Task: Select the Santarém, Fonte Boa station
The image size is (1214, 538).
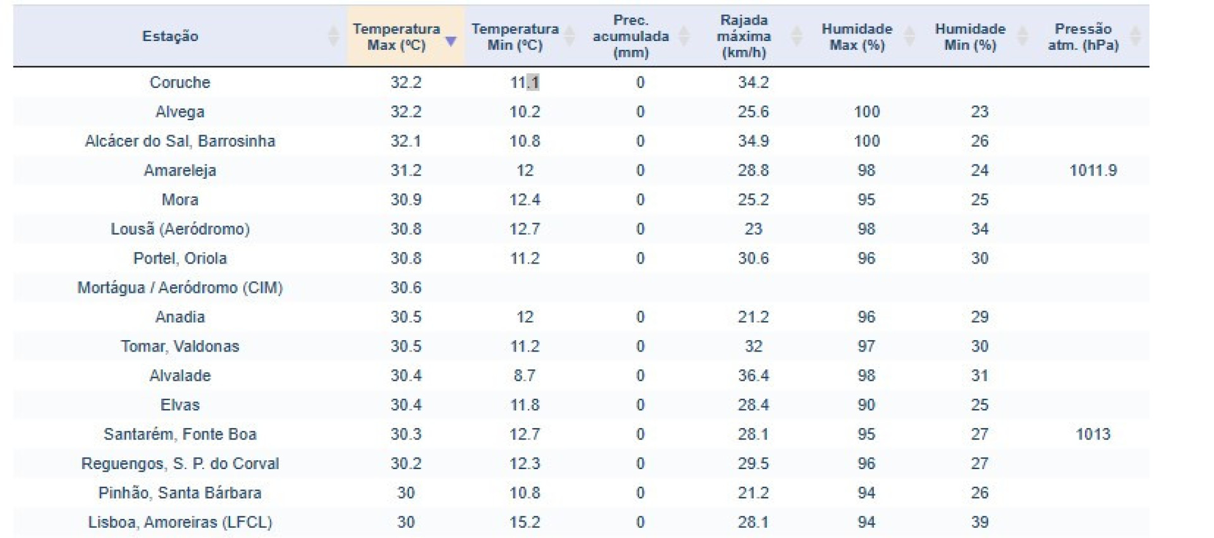Action: (180, 434)
